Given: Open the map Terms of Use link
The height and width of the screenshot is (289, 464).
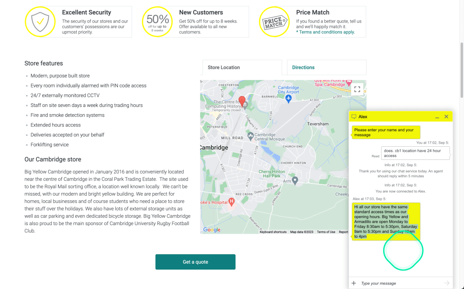Looking at the screenshot, I should pos(326,232).
